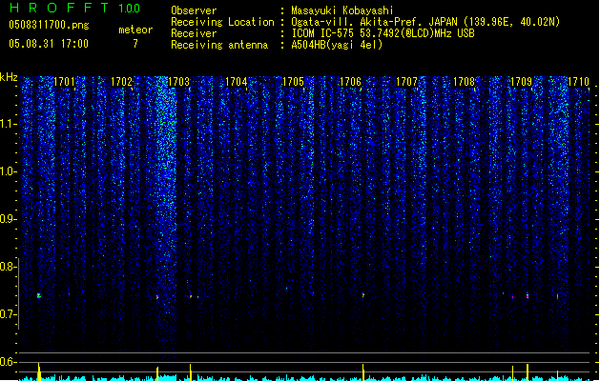Click the 'Receiving antenna' label
Image resolution: width=600 pixels, height=381 pixels.
tap(219, 45)
